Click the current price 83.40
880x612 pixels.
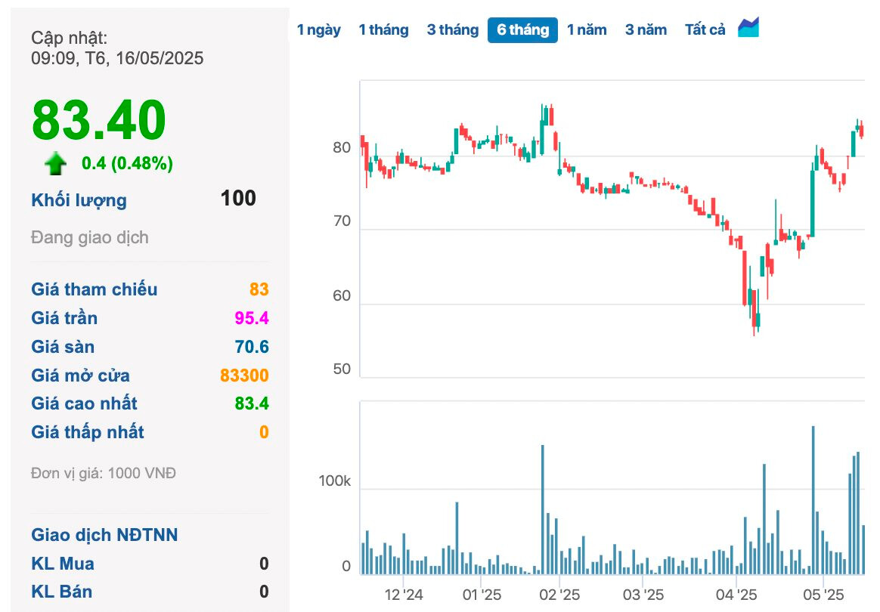[98, 119]
